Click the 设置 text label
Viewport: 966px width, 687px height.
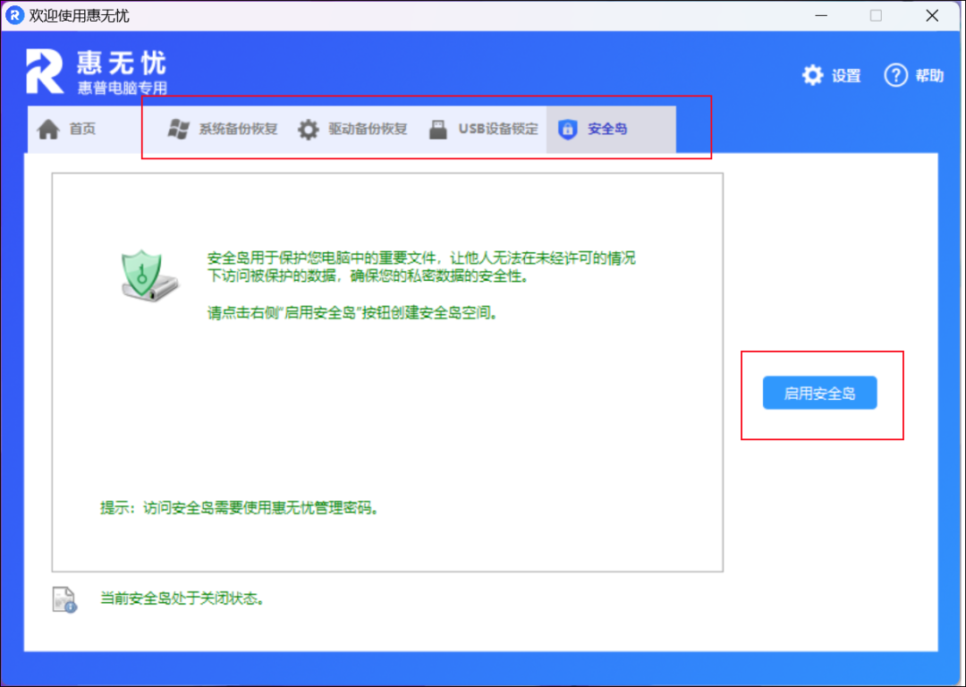click(x=846, y=76)
